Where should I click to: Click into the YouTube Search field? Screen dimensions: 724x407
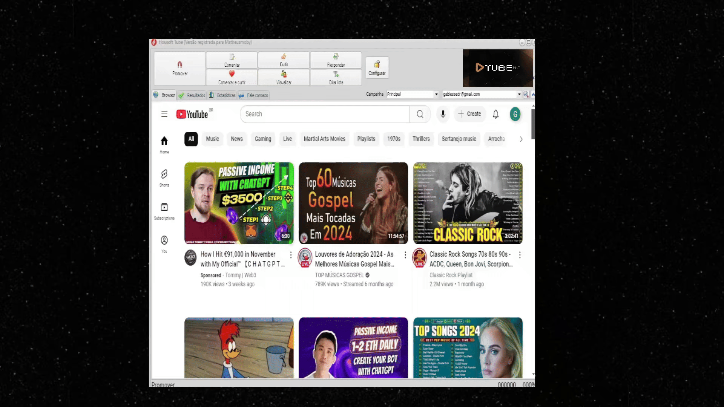point(325,114)
